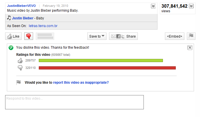The image size is (200, 117).
Task: Open the JustinBieberVEVO channel link
Action: click(22, 6)
